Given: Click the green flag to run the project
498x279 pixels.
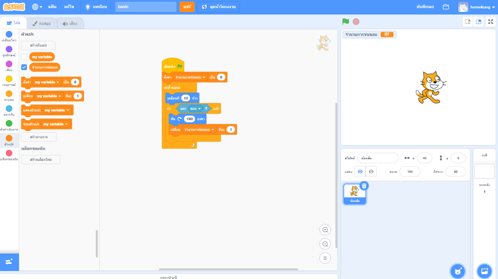Looking at the screenshot, I should [346, 22].
